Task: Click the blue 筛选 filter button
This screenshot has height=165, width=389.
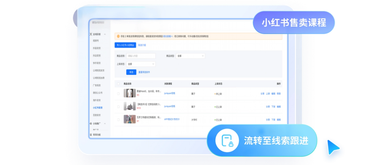Action: pyautogui.click(x=131, y=72)
